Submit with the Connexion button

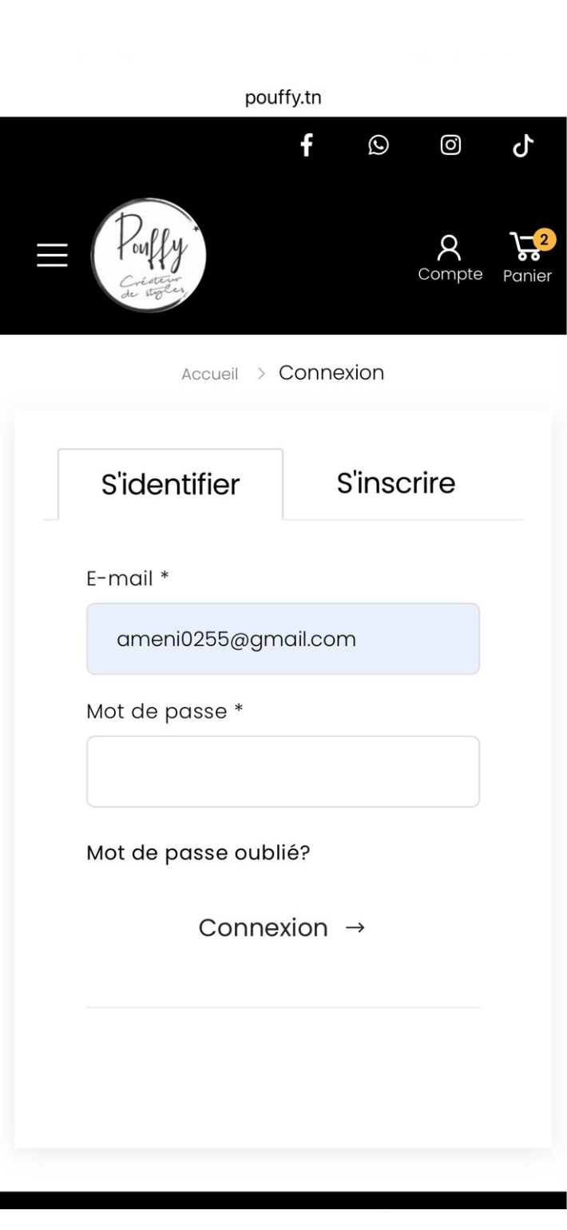click(x=283, y=927)
